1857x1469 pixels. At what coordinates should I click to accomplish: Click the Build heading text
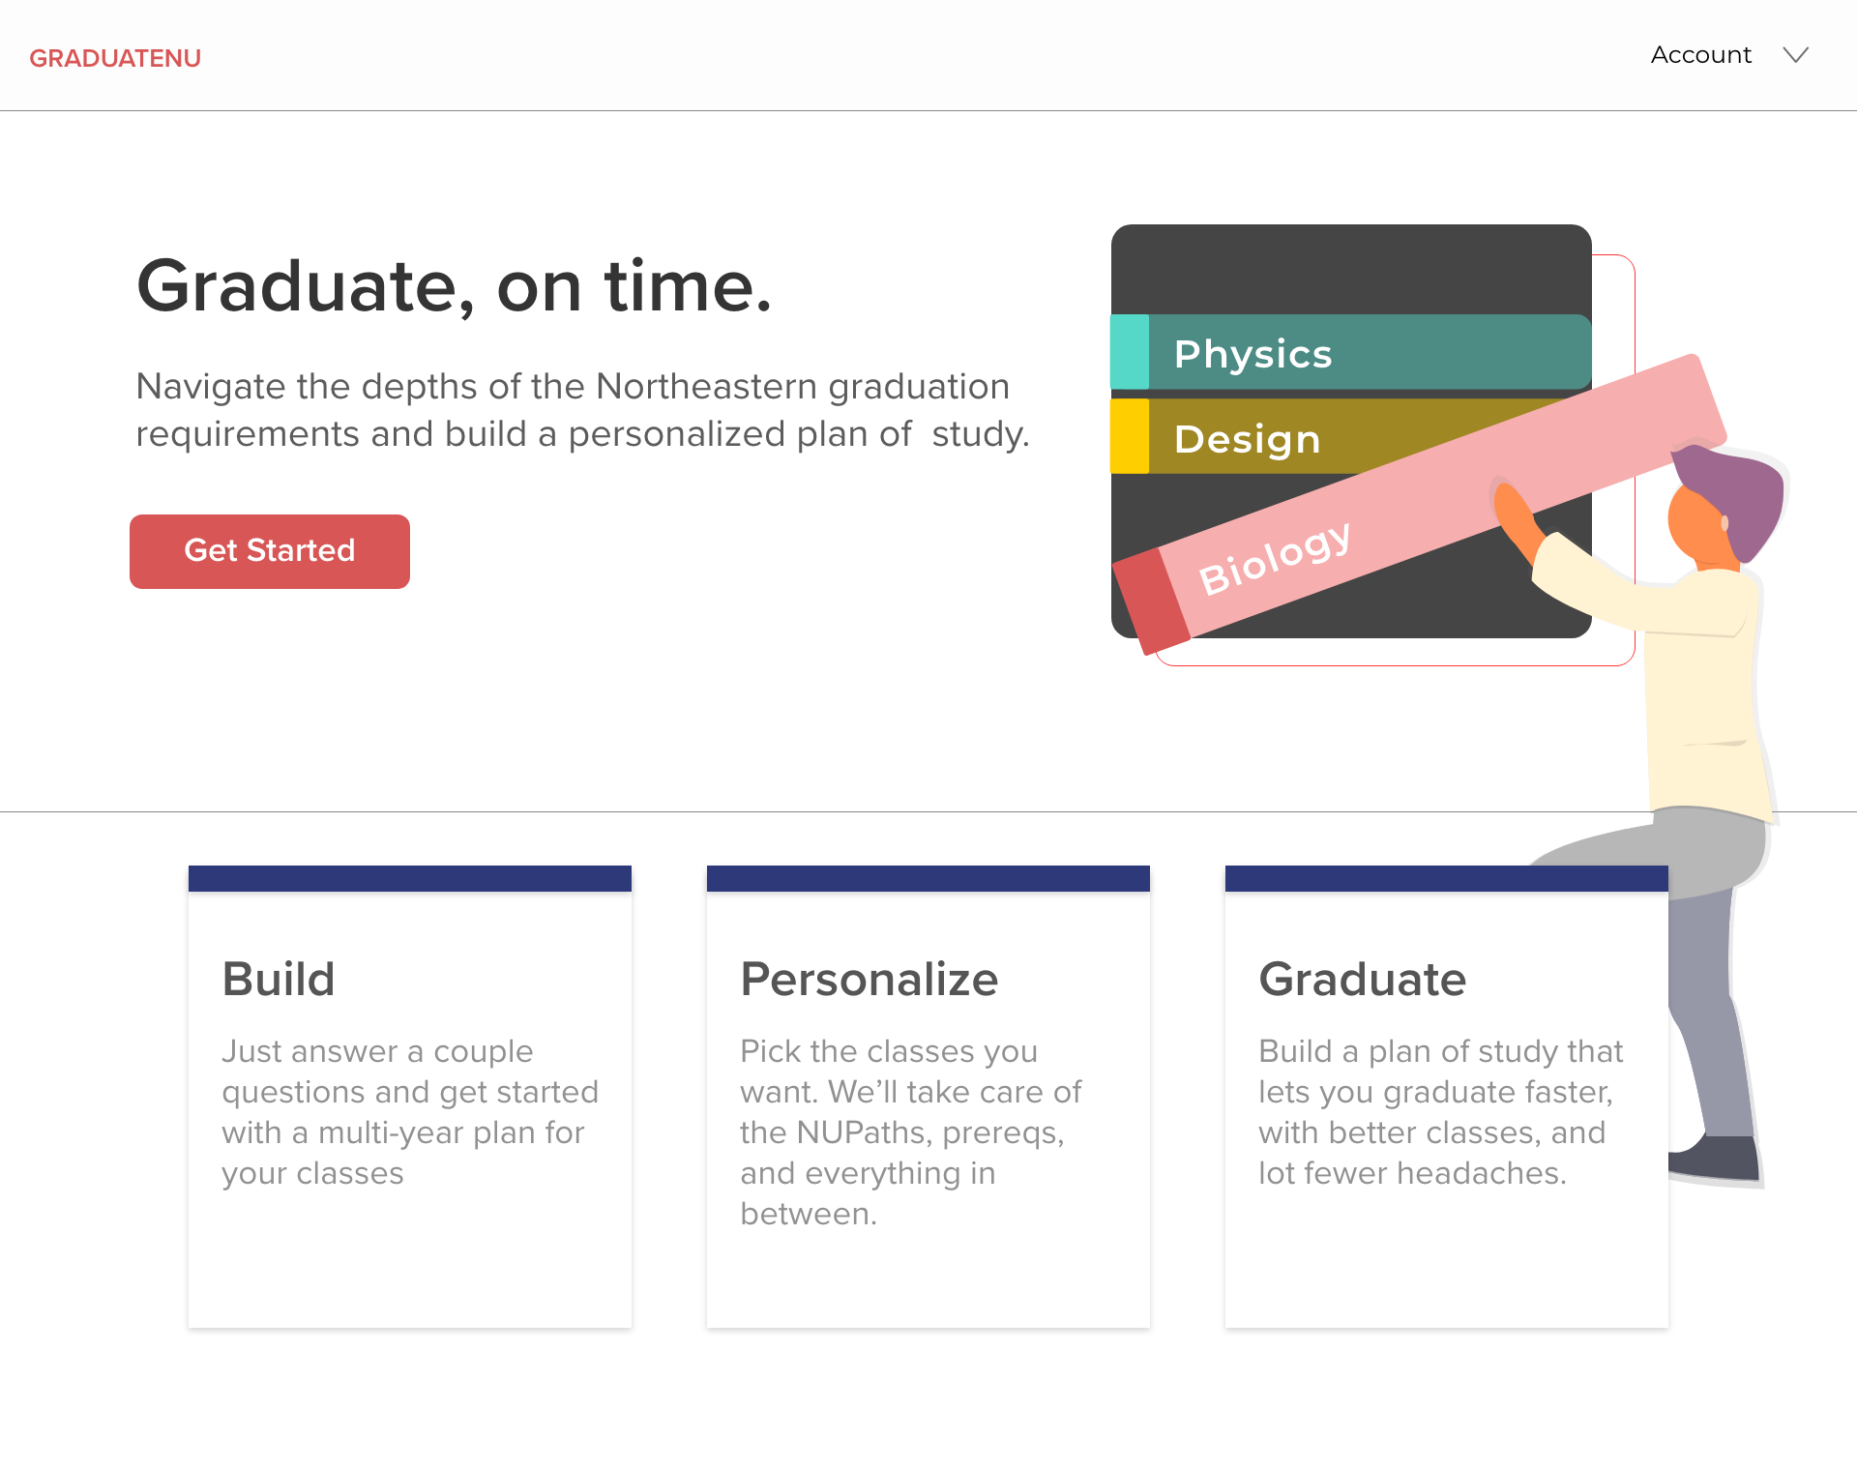click(279, 979)
